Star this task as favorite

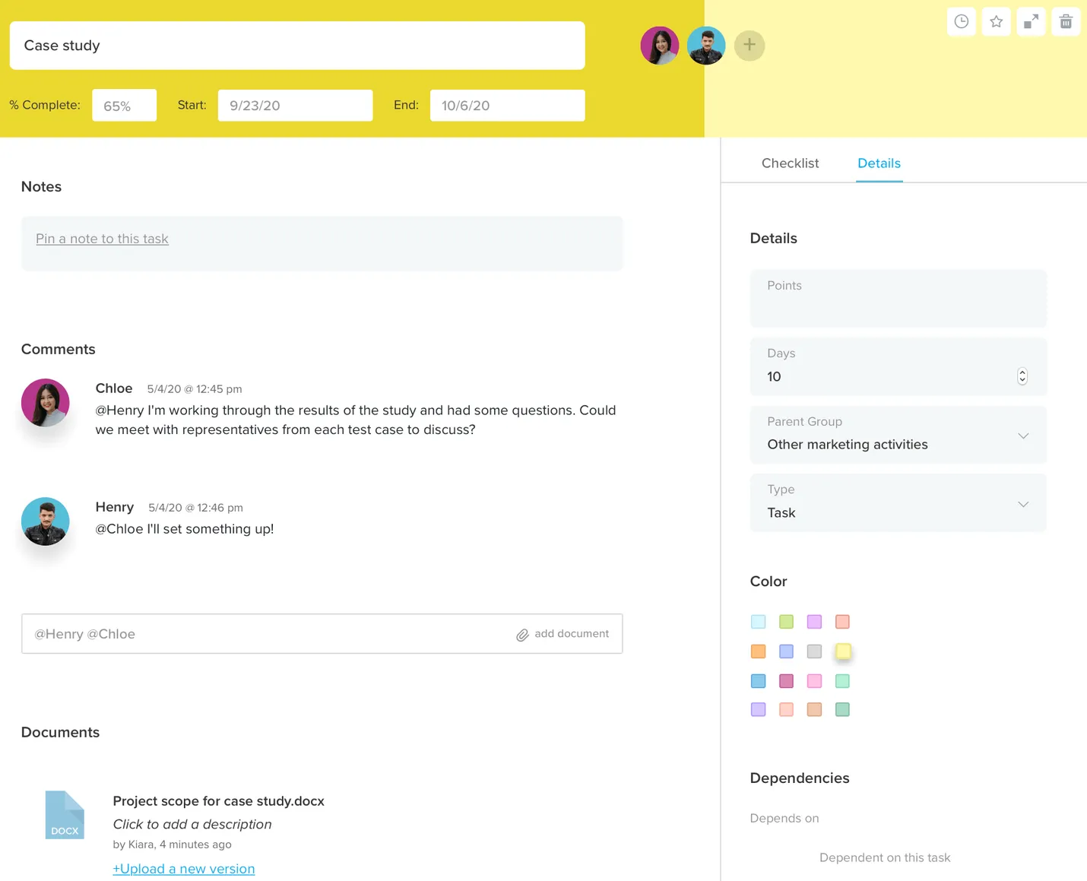click(996, 21)
